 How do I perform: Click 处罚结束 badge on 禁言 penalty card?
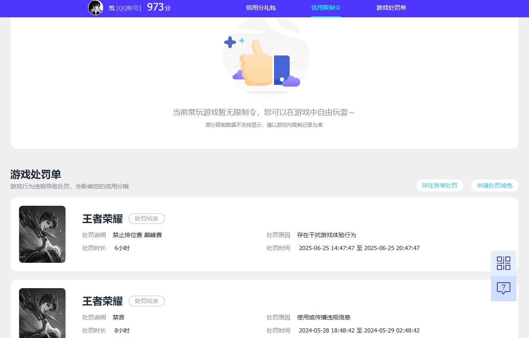(147, 301)
